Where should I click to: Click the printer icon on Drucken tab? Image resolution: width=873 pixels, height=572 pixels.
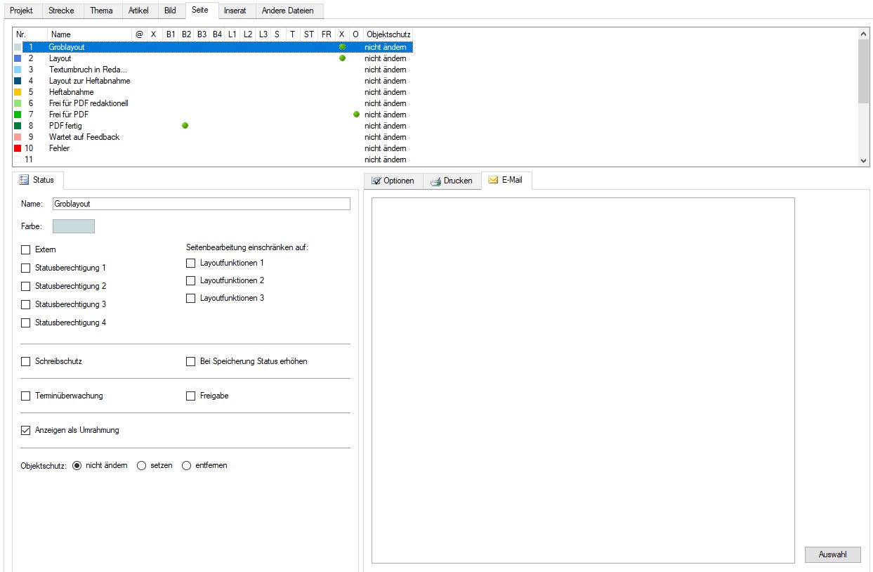click(x=435, y=181)
